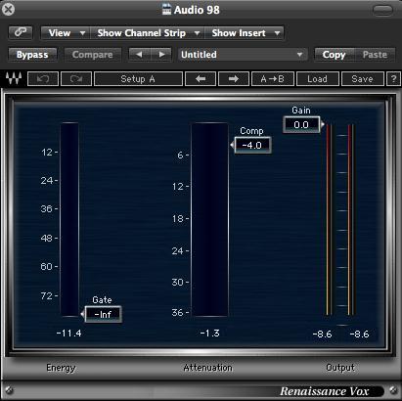Viewport: 402px width, 401px height.
Task: Select next setting with small right triangle
Action: pyautogui.click(x=161, y=55)
